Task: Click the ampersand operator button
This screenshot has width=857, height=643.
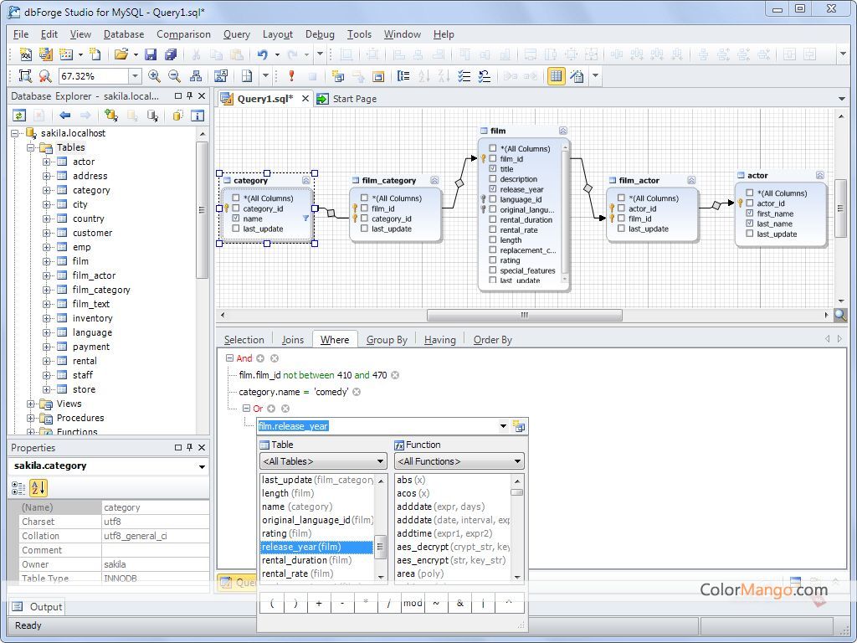Action: pos(459,603)
